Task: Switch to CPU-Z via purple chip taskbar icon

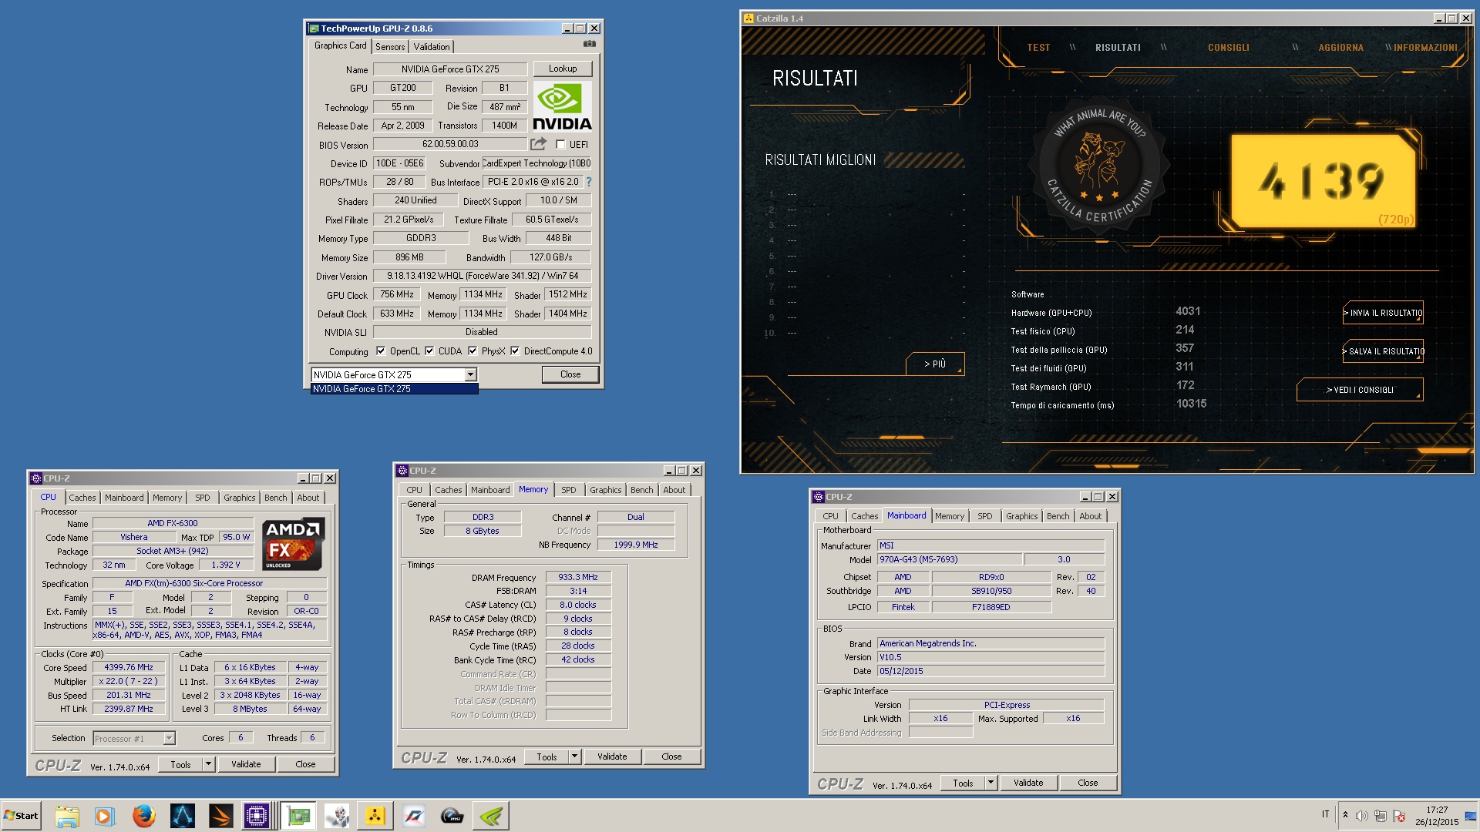Action: coord(257,816)
